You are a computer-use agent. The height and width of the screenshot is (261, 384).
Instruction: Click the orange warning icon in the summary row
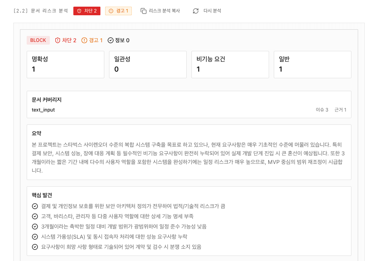click(x=84, y=40)
